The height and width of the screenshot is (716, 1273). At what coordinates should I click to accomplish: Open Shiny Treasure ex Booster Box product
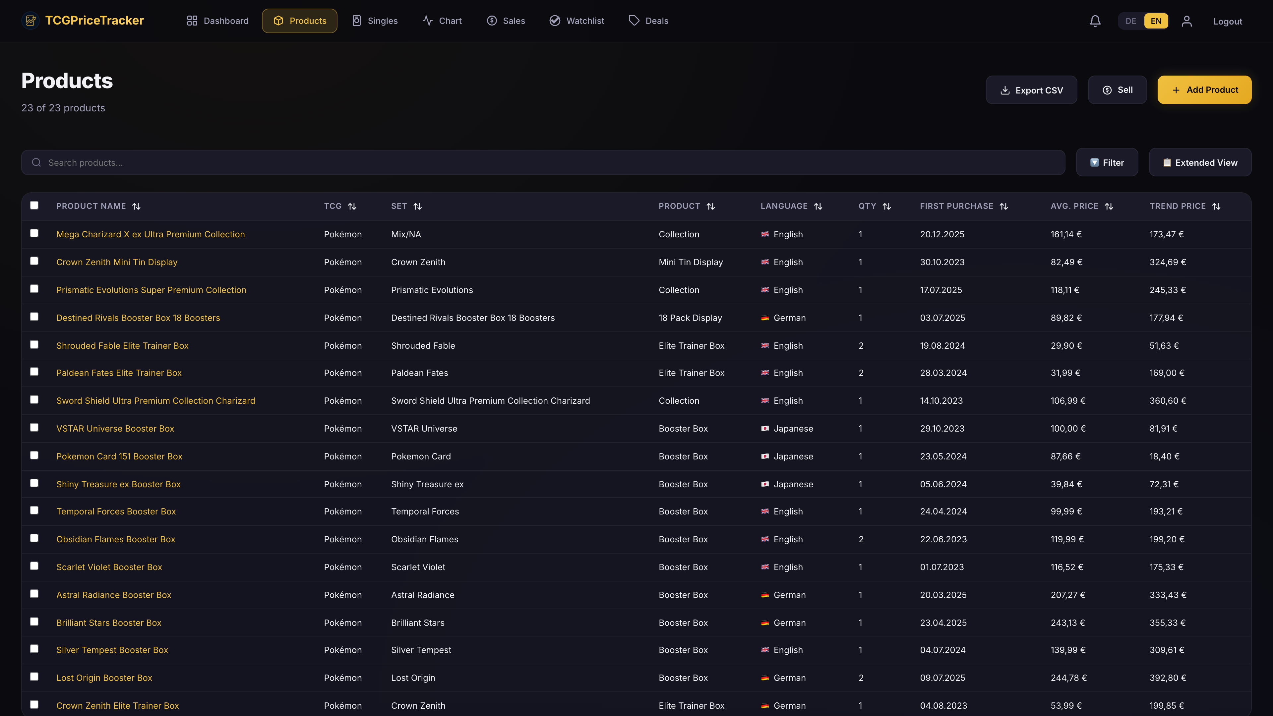pos(119,484)
